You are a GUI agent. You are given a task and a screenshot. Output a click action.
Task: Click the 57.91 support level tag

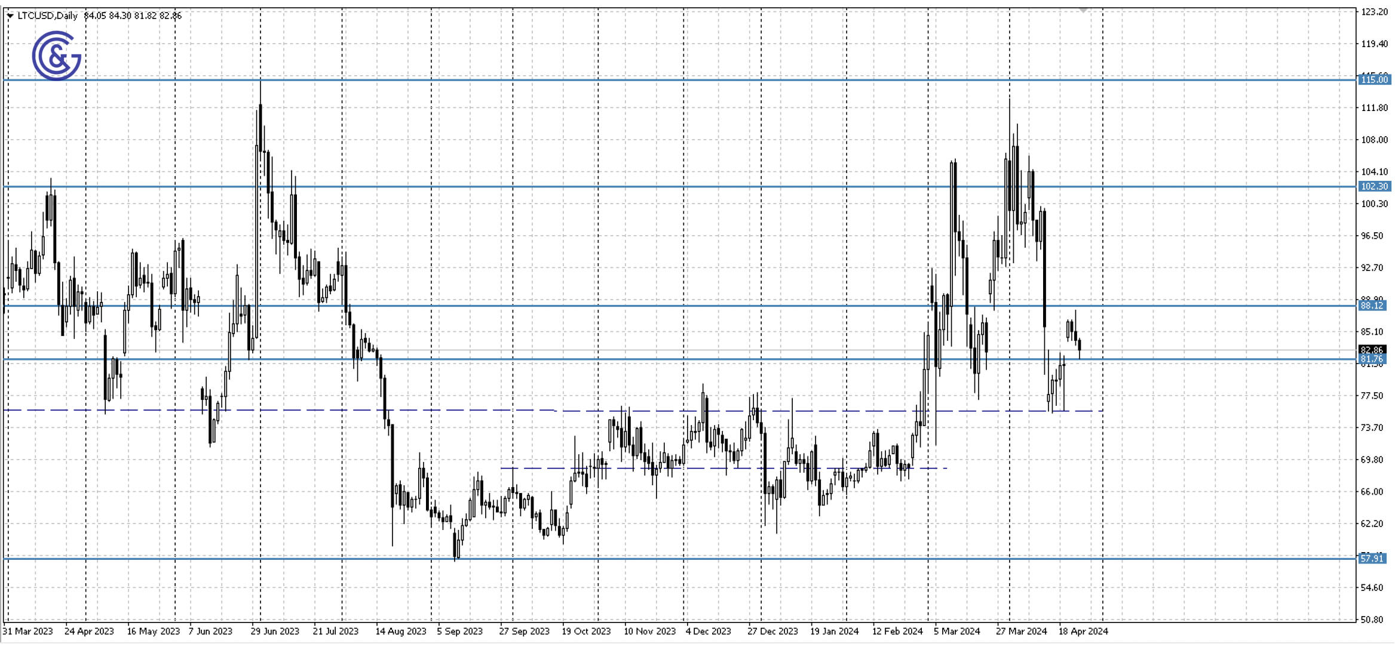coord(1372,558)
